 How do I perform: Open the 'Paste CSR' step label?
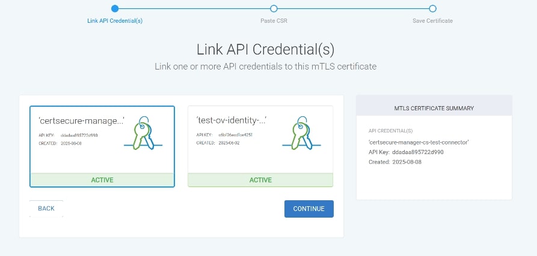tap(274, 21)
